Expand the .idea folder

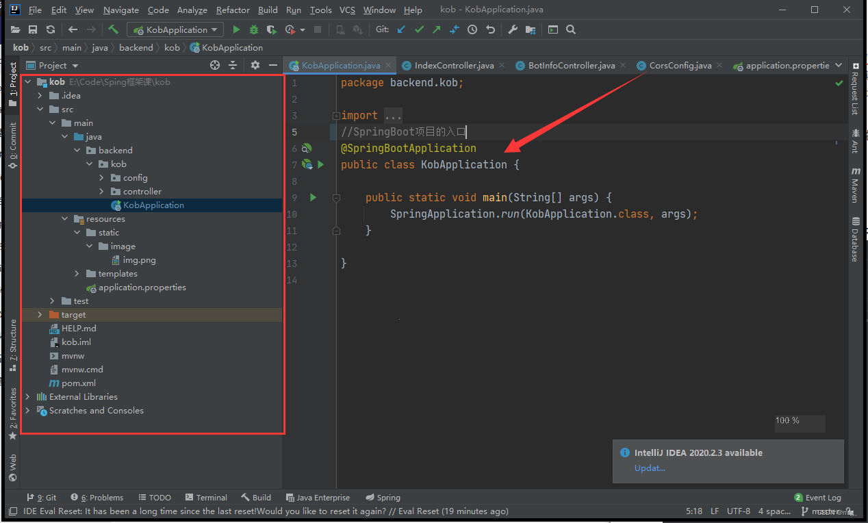pyautogui.click(x=40, y=95)
